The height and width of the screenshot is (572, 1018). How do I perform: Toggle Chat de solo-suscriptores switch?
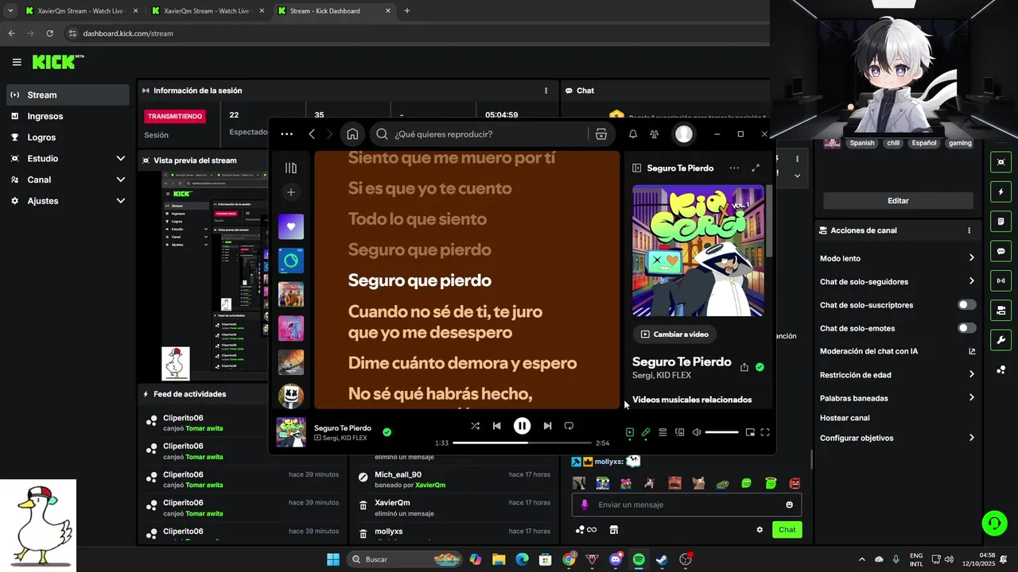coord(967,305)
